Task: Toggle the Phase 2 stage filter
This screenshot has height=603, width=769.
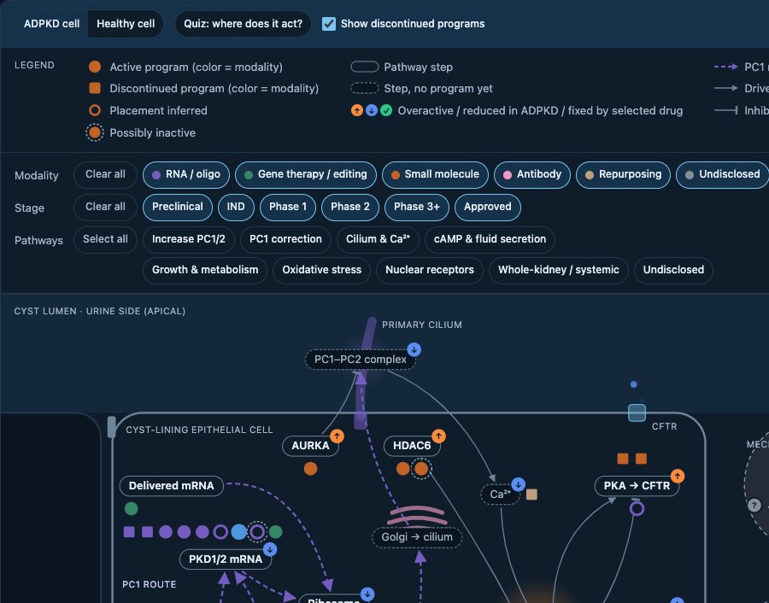Action: [x=350, y=207]
